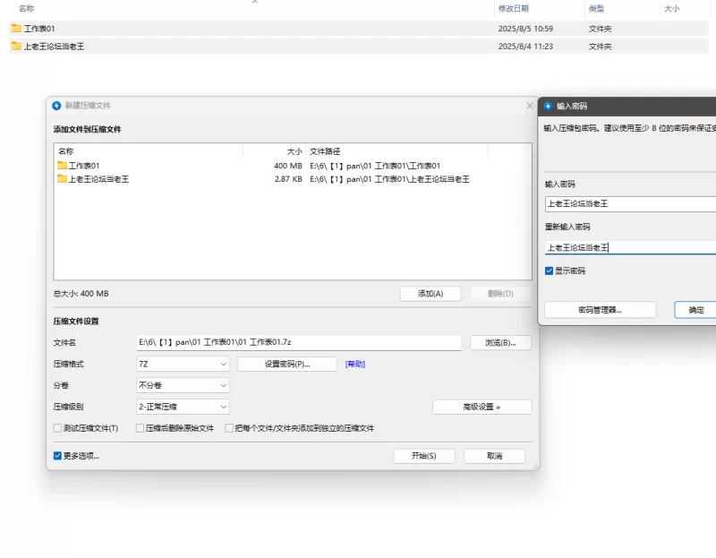Click the 新建压缩文件 dialog app icon
Screen dimensions: 716x558
pos(56,106)
